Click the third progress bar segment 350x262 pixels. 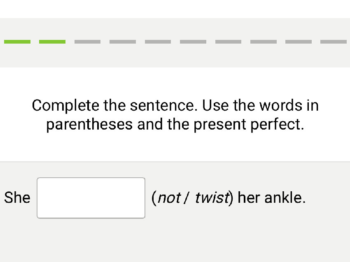(x=87, y=42)
